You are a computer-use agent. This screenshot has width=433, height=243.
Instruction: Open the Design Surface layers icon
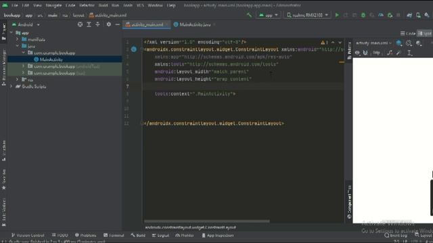click(x=398, y=43)
